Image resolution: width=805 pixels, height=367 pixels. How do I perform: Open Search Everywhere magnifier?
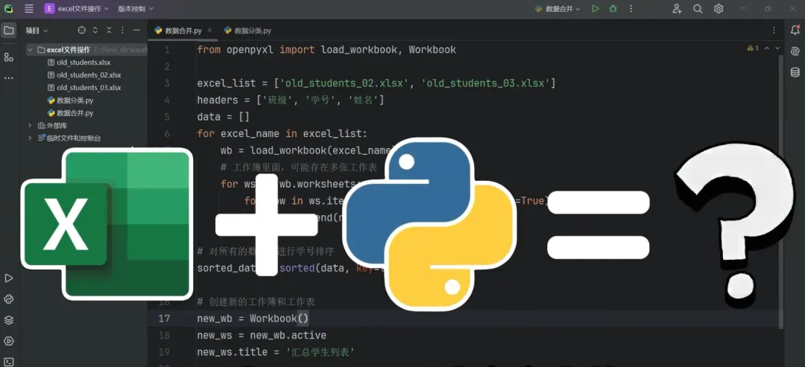pyautogui.click(x=698, y=9)
